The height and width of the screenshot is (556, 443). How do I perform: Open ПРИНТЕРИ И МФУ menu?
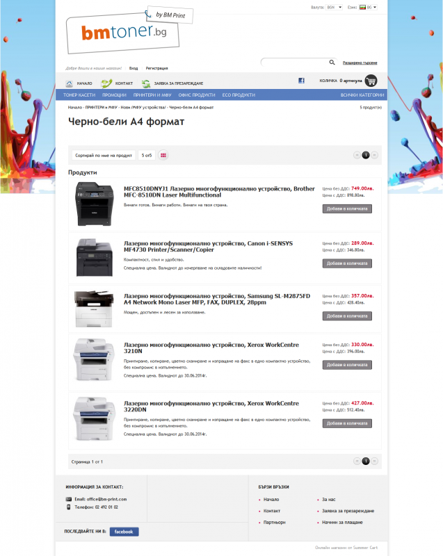(152, 95)
